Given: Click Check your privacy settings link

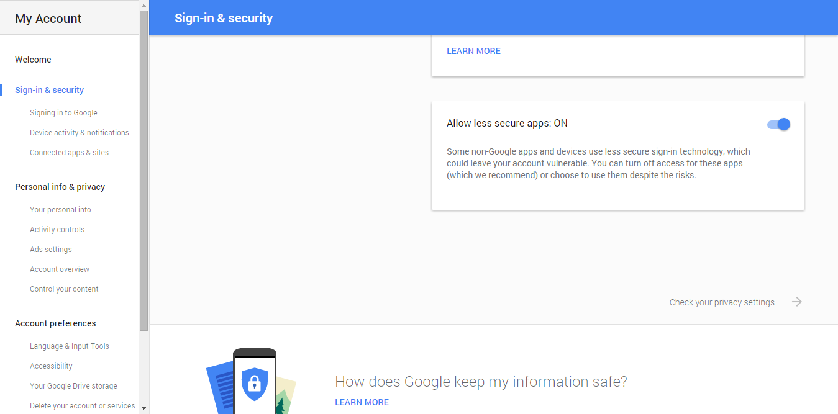Looking at the screenshot, I should coord(722,302).
